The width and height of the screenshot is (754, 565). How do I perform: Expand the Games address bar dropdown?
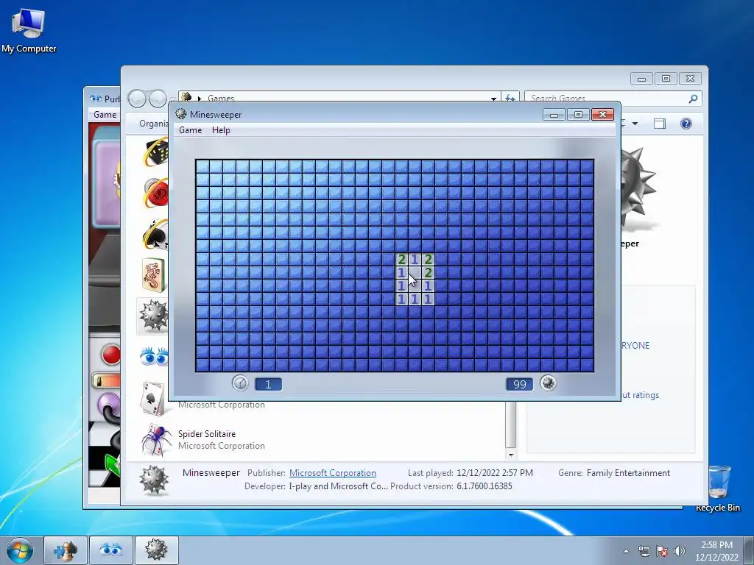pyautogui.click(x=493, y=99)
